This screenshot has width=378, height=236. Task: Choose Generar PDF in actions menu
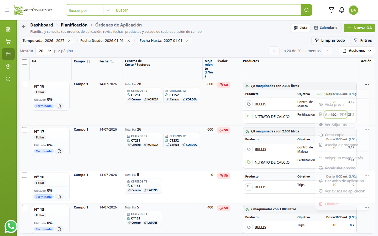[335, 115]
